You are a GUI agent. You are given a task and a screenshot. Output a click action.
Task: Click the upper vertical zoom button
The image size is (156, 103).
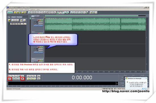click(39, 76)
